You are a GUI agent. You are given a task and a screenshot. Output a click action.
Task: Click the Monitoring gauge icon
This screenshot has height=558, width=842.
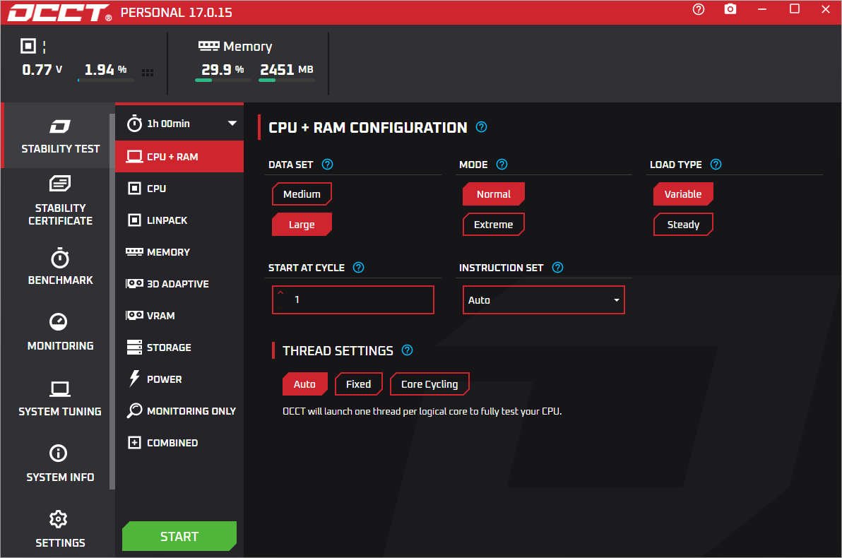(x=59, y=321)
